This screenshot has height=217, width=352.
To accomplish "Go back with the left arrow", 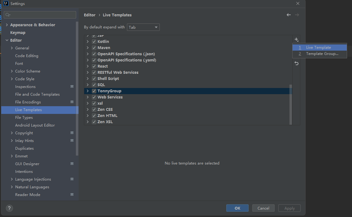I will (x=289, y=15).
